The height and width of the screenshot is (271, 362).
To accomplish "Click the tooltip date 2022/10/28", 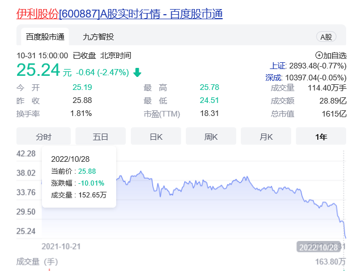I will click(x=70, y=159).
